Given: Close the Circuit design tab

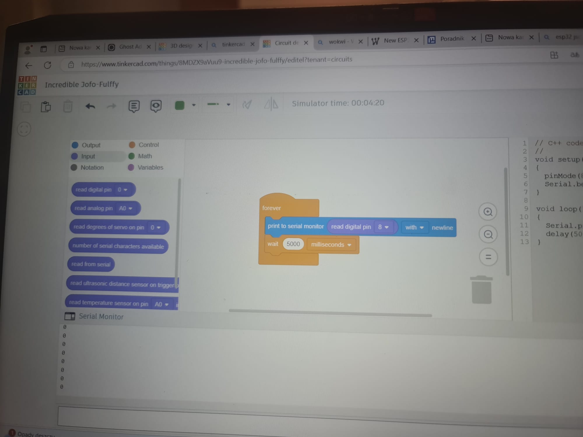Looking at the screenshot, I should click(306, 43).
